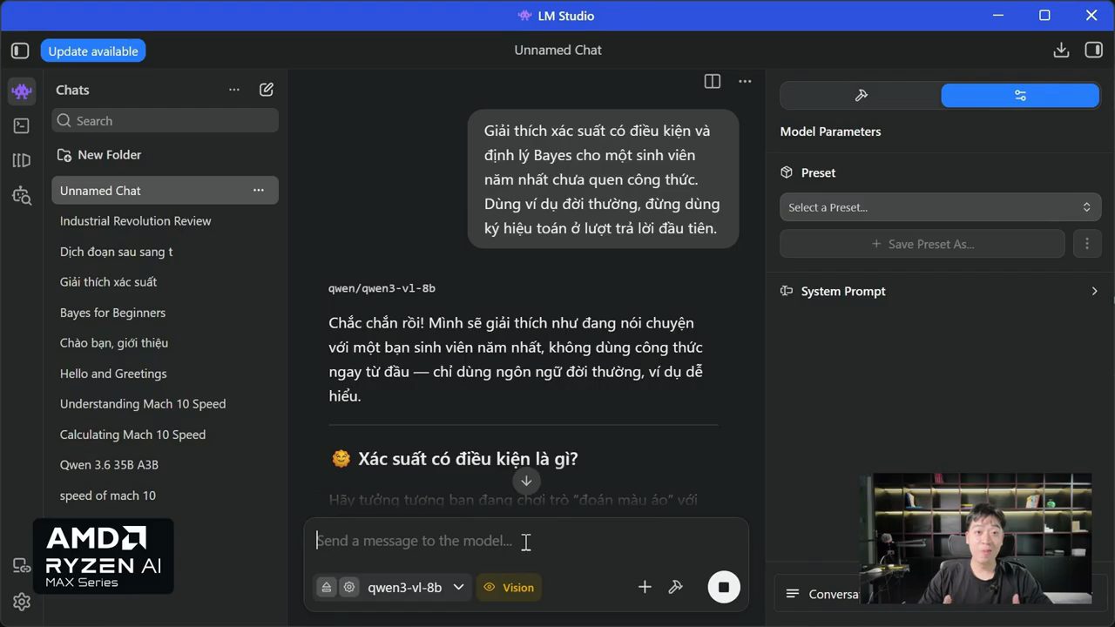Image resolution: width=1115 pixels, height=627 pixels.
Task: Open the qwen3-vl-8b model selector dropdown
Action: (x=416, y=587)
